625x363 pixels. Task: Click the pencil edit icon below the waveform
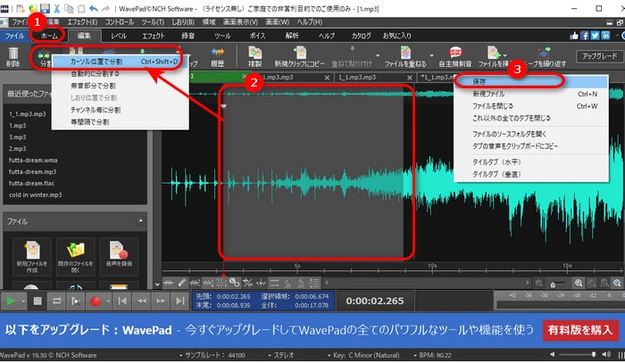pos(182,283)
